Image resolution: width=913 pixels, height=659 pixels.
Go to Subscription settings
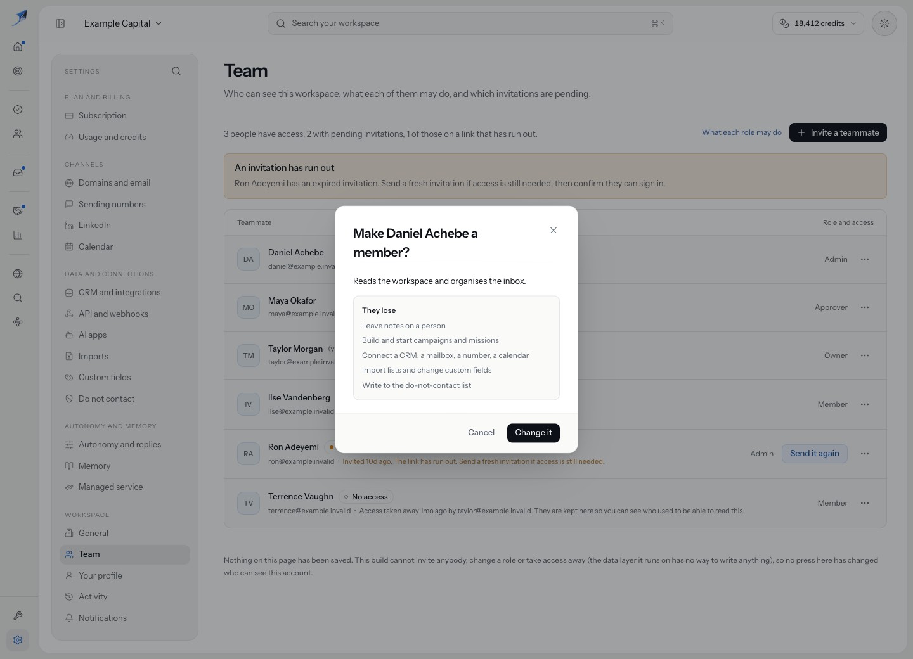coord(125,116)
